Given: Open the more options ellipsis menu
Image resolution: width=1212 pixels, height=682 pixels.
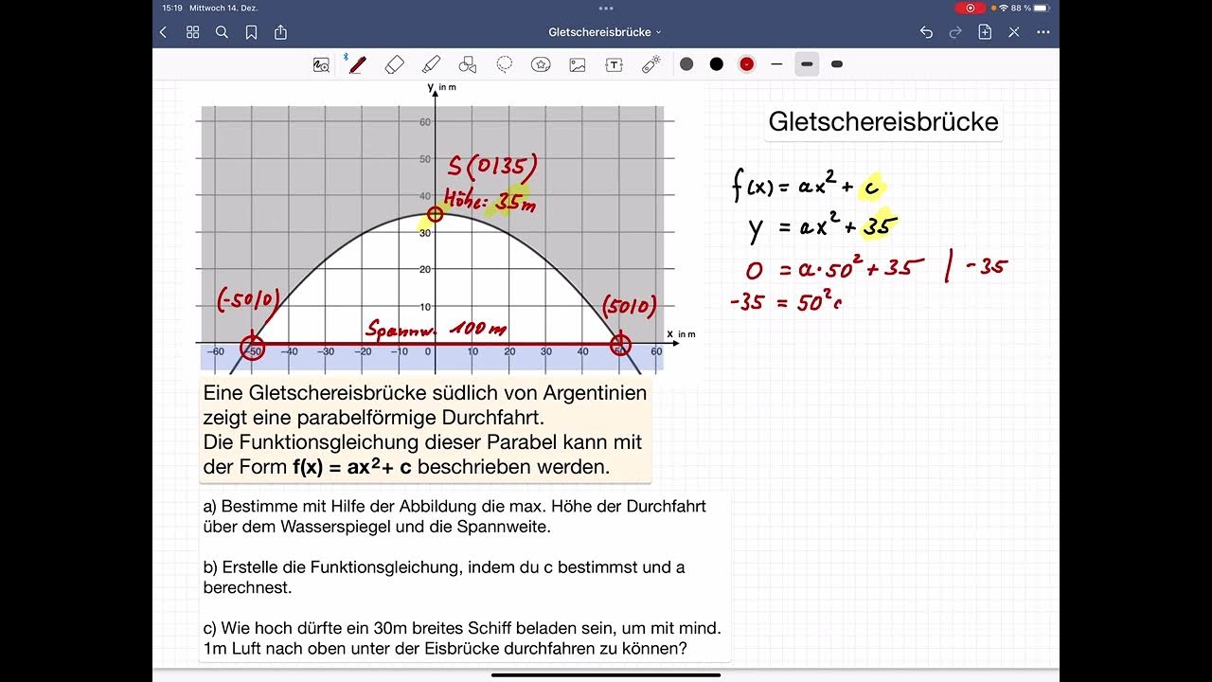Looking at the screenshot, I should pyautogui.click(x=1043, y=32).
